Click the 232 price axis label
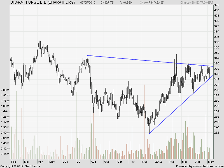The height and width of the screenshot is (168, 224). 216,133
